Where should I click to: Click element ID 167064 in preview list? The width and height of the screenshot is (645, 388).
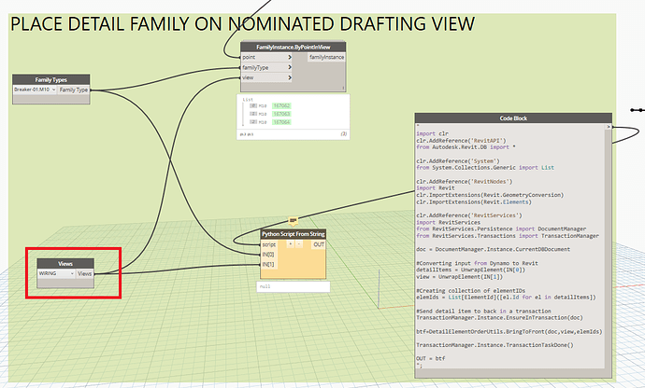pos(281,122)
